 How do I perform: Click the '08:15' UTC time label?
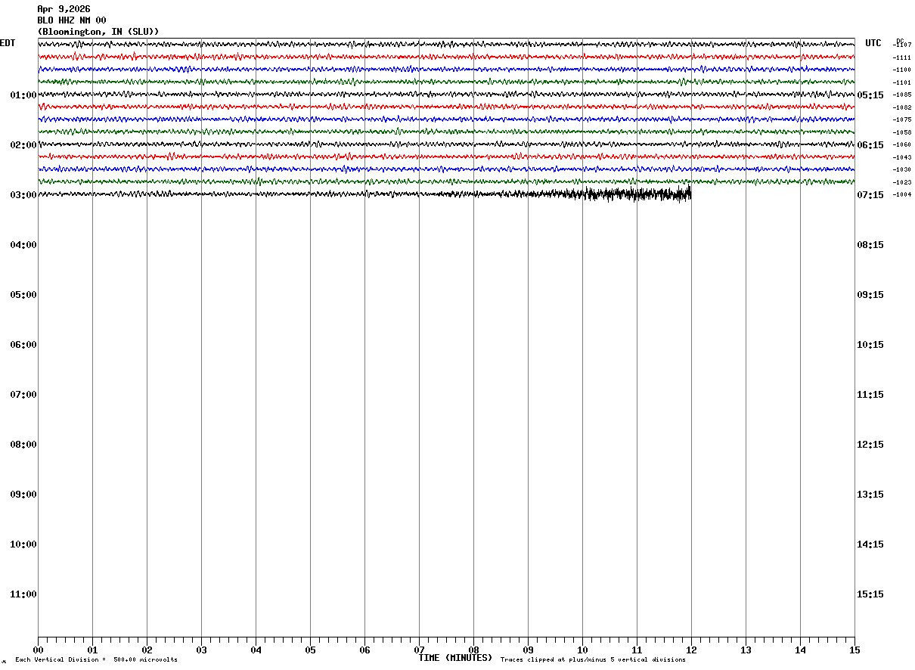870,245
